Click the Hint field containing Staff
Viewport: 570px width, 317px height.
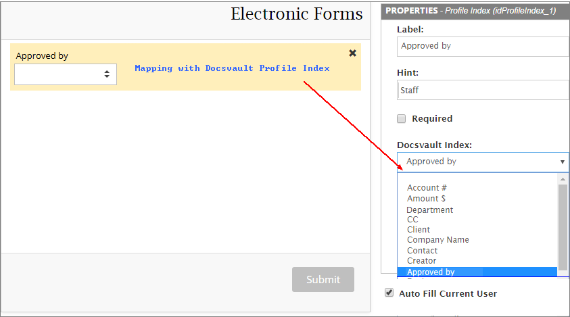tap(483, 90)
